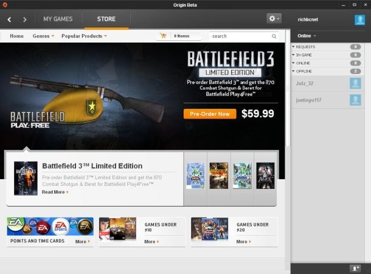Switch to the MY GAMES tab
The height and width of the screenshot is (274, 371).
coord(58,19)
